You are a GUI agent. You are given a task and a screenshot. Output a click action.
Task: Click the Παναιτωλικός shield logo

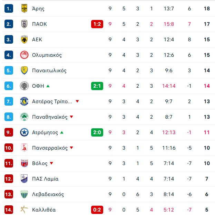(24, 71)
